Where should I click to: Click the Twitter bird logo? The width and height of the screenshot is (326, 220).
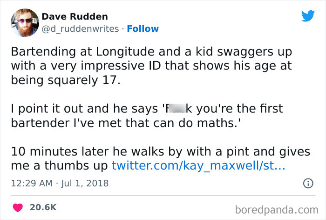pos(308,16)
